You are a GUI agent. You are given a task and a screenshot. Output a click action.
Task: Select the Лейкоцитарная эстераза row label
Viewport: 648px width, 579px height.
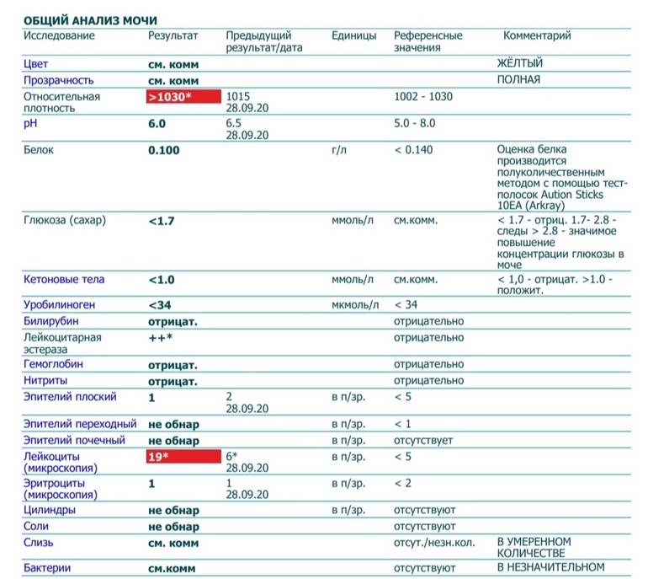pos(62,343)
